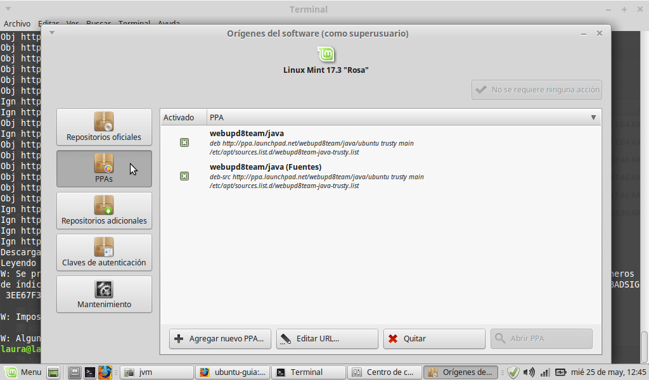The height and width of the screenshot is (380, 649).
Task: Open the window menu arrow of Orígenes del software
Action: pos(53,33)
